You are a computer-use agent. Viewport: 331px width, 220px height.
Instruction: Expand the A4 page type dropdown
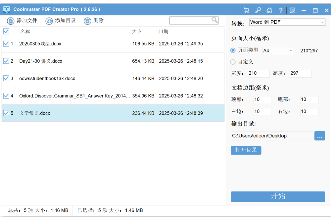point(278,51)
